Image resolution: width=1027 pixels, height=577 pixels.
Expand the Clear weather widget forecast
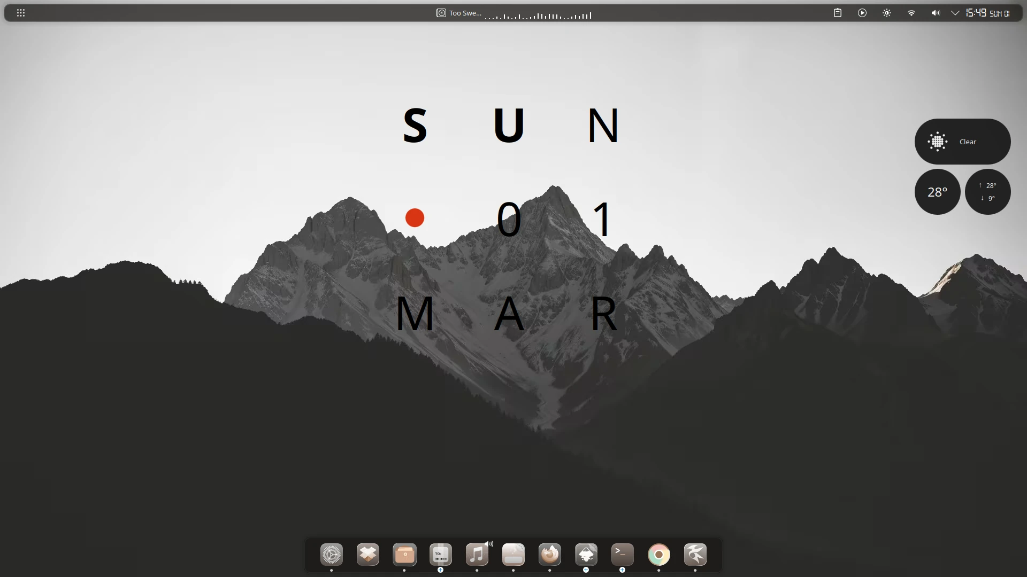pyautogui.click(x=962, y=141)
